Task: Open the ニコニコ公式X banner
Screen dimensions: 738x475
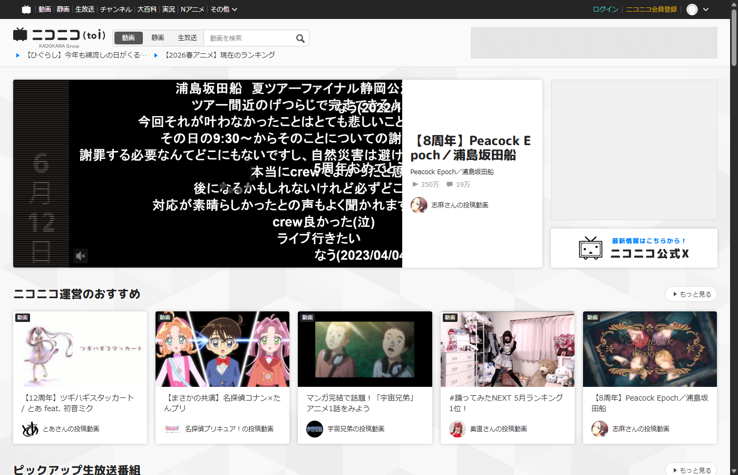Action: tap(634, 248)
